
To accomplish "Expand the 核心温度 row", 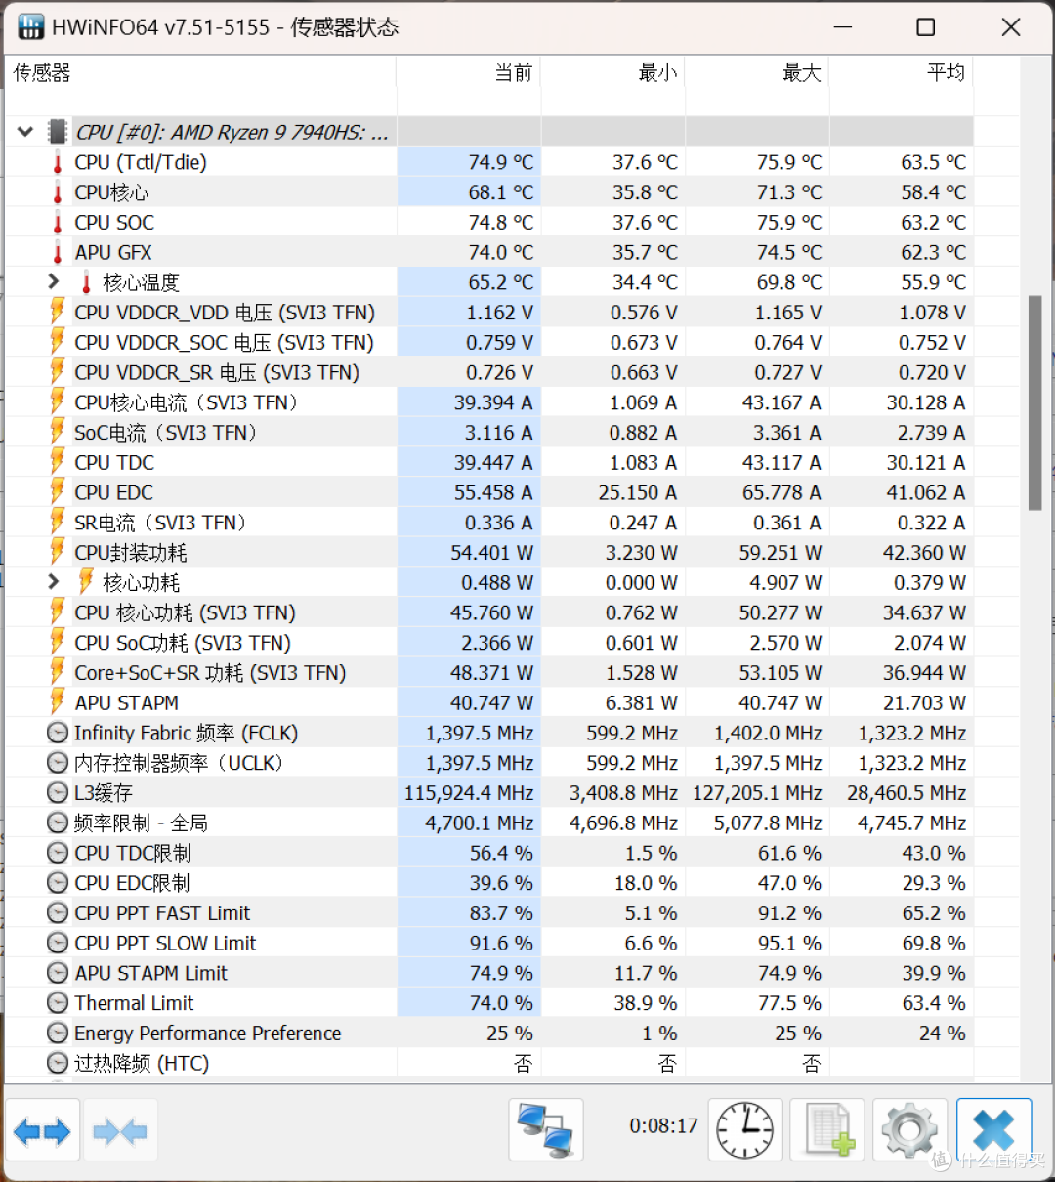I will (x=55, y=282).
